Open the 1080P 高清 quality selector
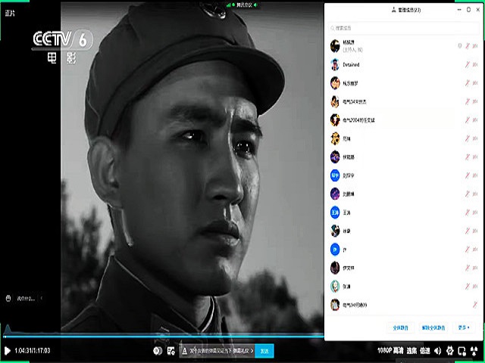The width and height of the screenshot is (485, 363). [x=390, y=351]
